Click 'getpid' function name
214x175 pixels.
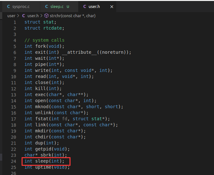tap(43, 149)
